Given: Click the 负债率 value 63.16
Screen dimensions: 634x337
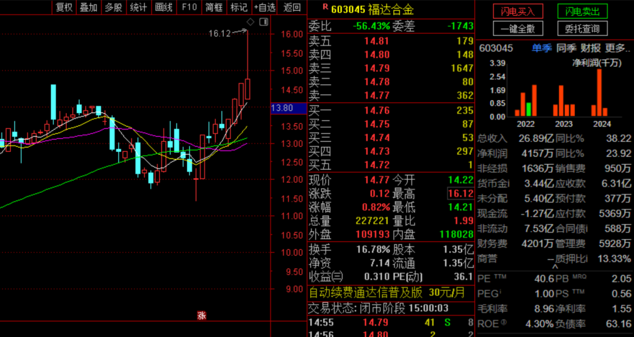Looking at the screenshot, I should coord(619,324).
